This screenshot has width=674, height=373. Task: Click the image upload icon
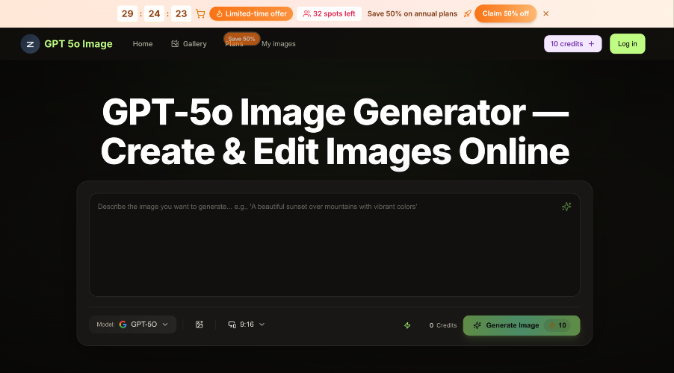pos(200,325)
